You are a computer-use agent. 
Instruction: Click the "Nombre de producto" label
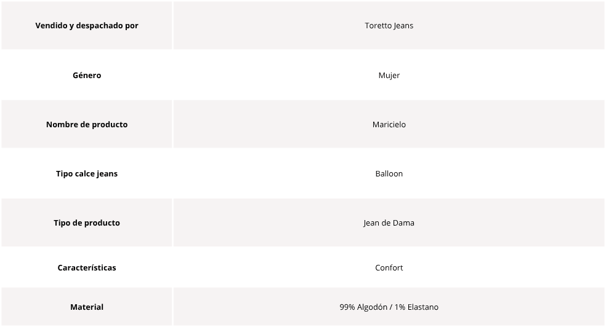87,125
